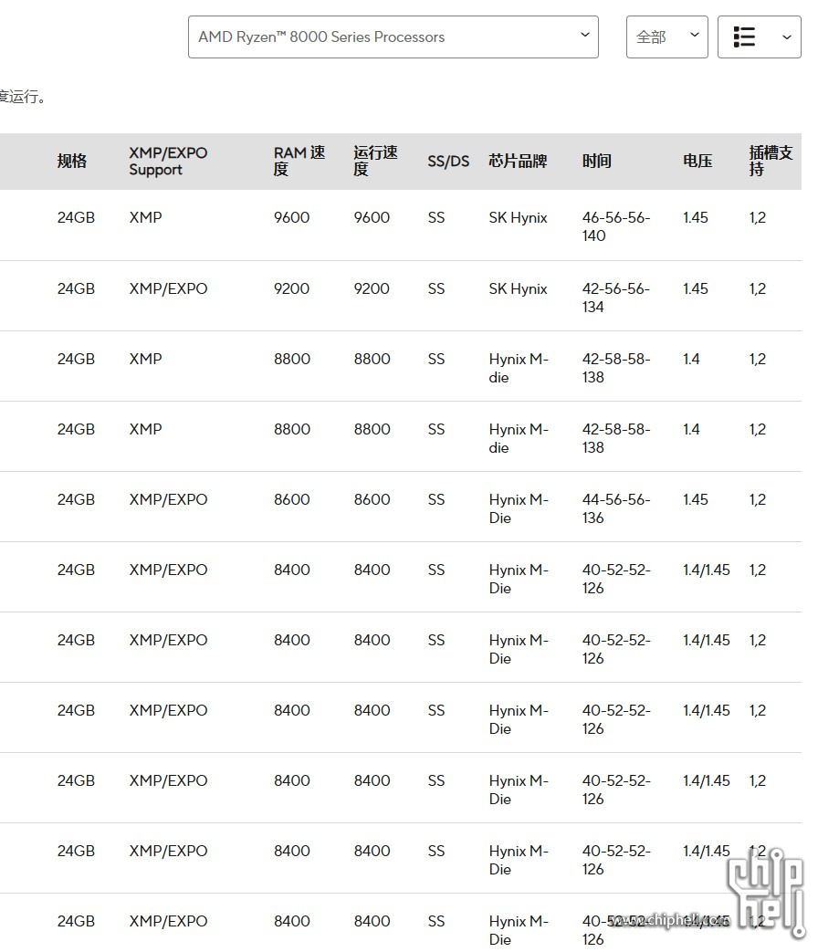The height and width of the screenshot is (952, 818).
Task: Click the RAM 速度 column header
Action: coord(299,162)
